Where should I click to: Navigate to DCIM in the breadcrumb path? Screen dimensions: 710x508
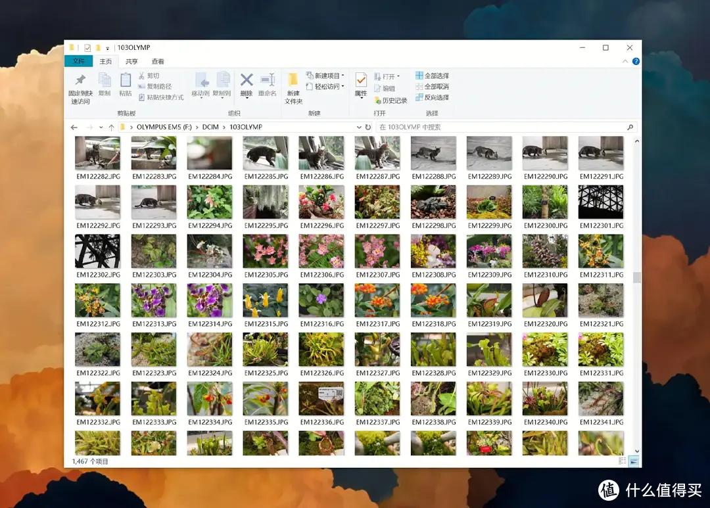(x=212, y=127)
